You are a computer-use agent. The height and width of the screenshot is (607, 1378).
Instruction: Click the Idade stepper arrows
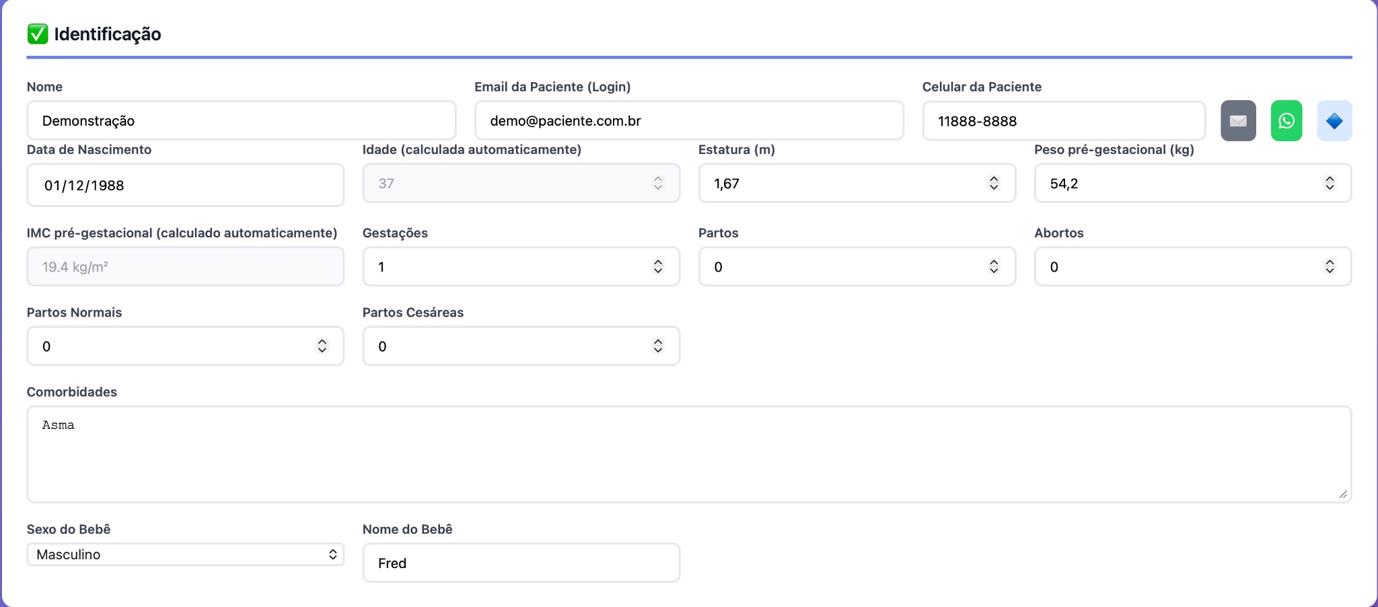[x=658, y=183]
